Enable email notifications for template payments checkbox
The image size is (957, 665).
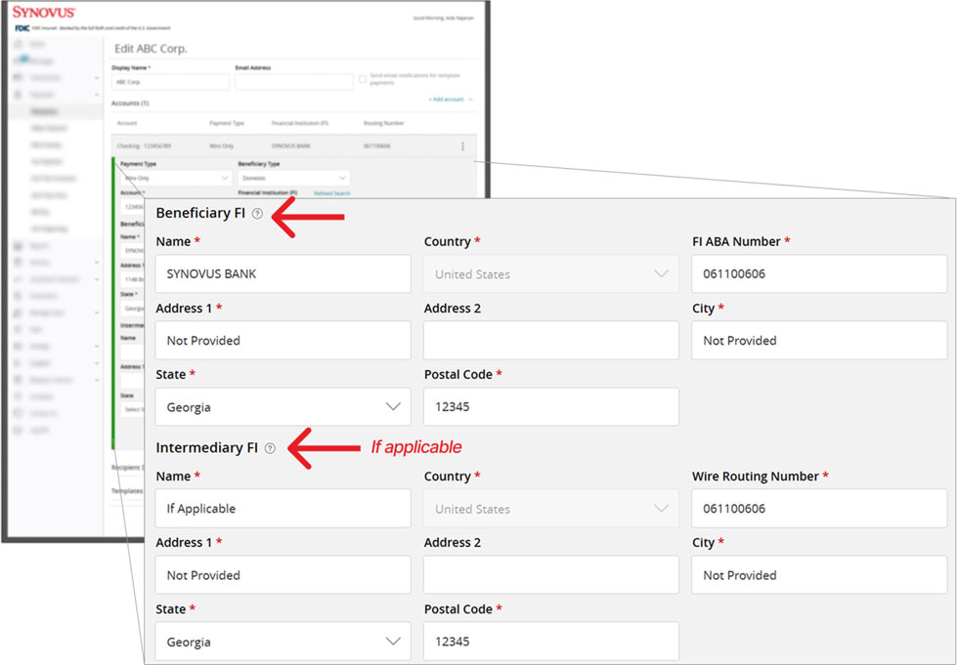tap(363, 79)
